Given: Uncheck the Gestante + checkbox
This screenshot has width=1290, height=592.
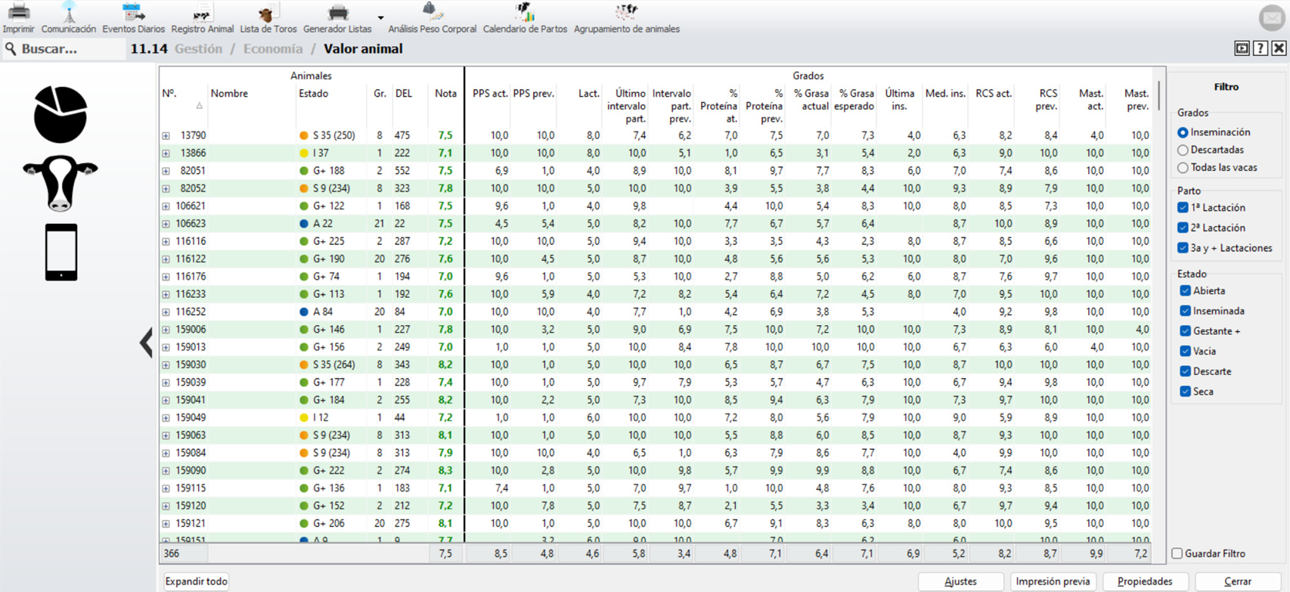Looking at the screenshot, I should [x=1185, y=331].
